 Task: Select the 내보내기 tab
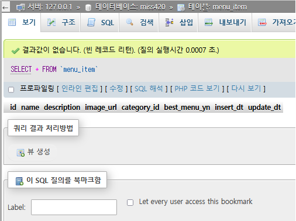pos(225,22)
